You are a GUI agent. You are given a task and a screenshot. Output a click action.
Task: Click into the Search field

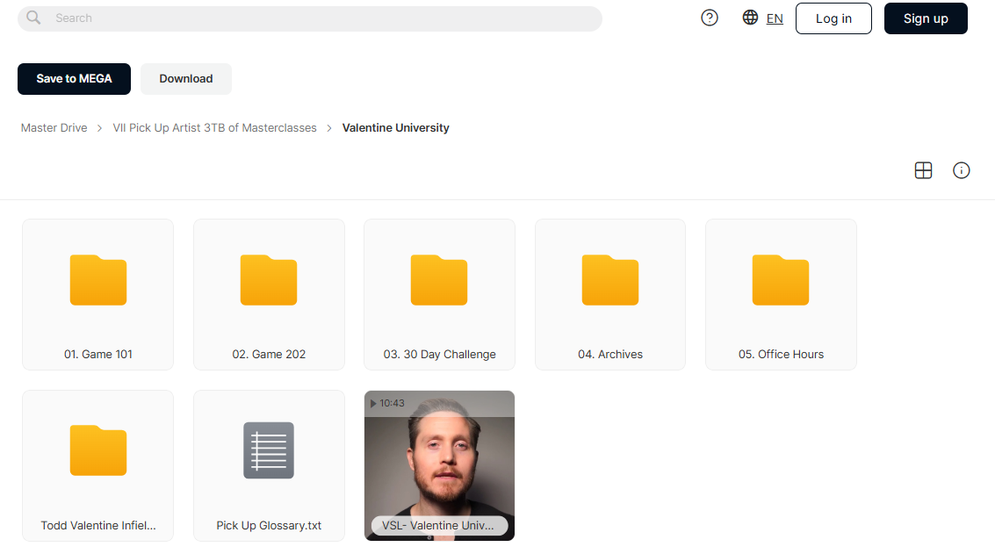pyautogui.click(x=310, y=18)
